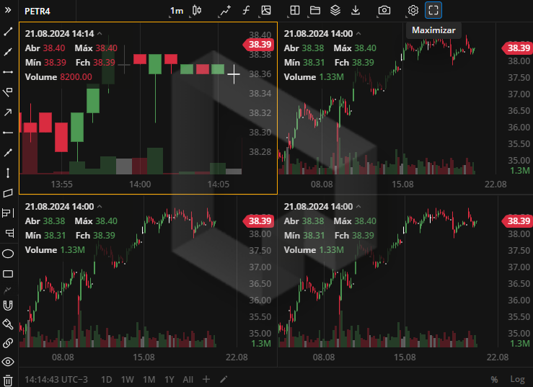Collapse legend chevron beside 21.08.2024 14:14
Viewport: 533px width, 387px height.
point(100,34)
